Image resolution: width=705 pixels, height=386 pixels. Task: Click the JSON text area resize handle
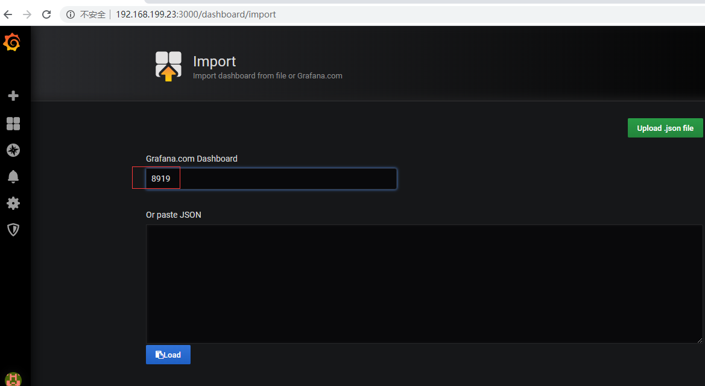(x=700, y=340)
